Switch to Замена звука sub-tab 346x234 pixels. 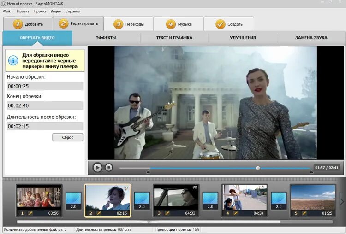click(311, 38)
